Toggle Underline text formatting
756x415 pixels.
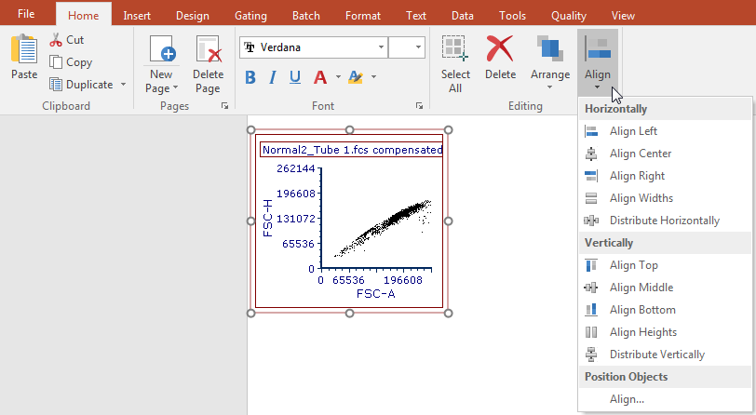[x=295, y=77]
